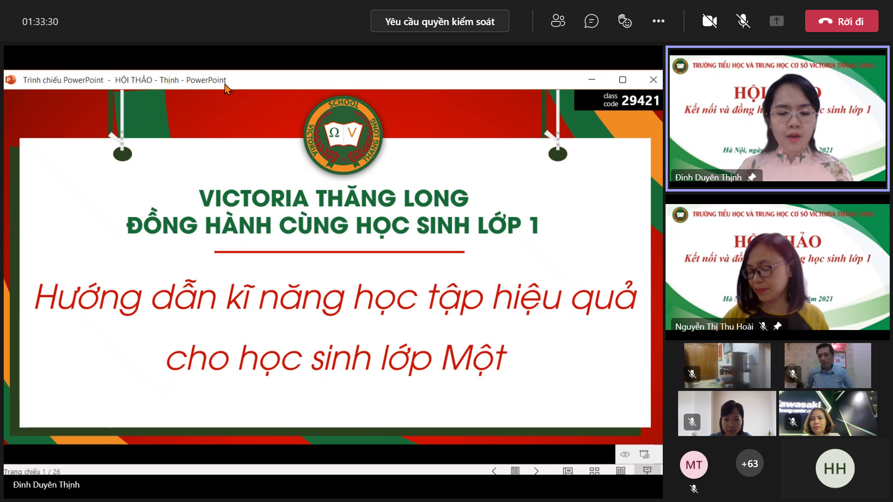
Task: Click Yêu cầu quyền kiểm soát button
Action: coord(440,21)
